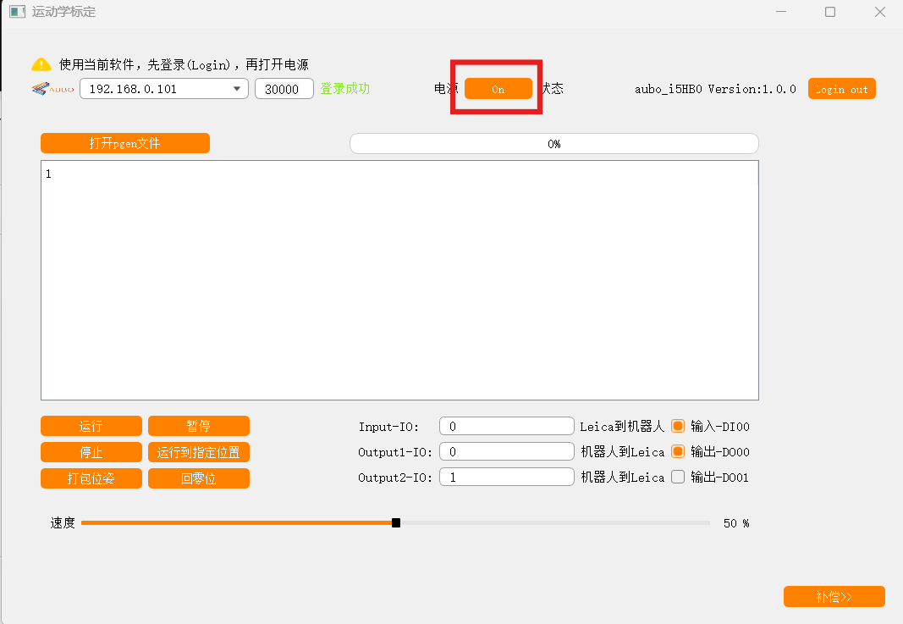Click the yellow warning triangle icon
The width and height of the screenshot is (903, 624).
point(41,64)
